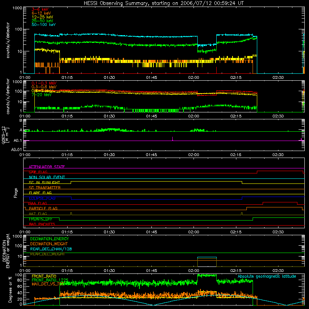Select the REAR_DEC_WEIGHT legend label
Screen dimensions: 309x309
click(48, 254)
